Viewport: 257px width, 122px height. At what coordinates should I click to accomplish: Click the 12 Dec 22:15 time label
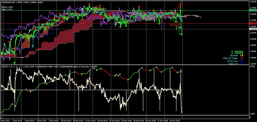(x=114, y=120)
